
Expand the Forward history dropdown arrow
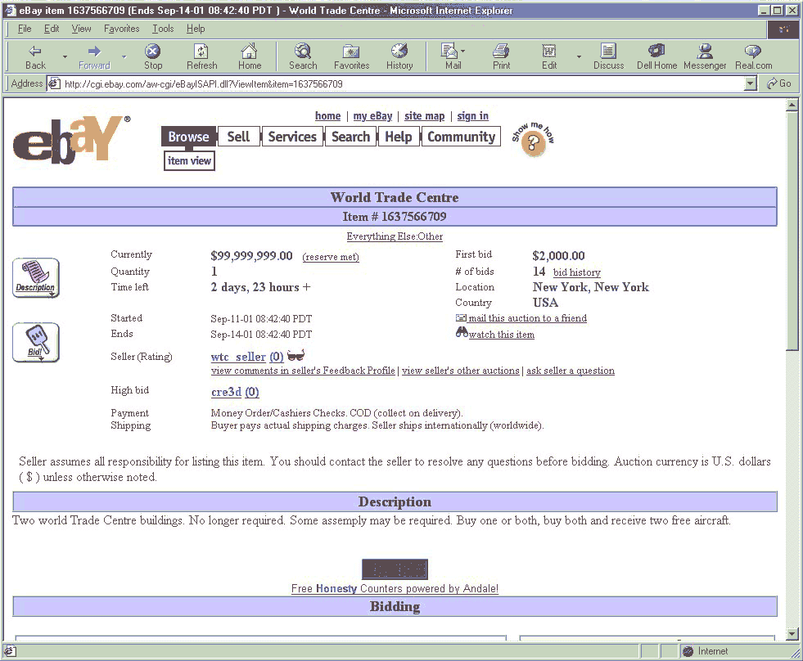pos(124,56)
